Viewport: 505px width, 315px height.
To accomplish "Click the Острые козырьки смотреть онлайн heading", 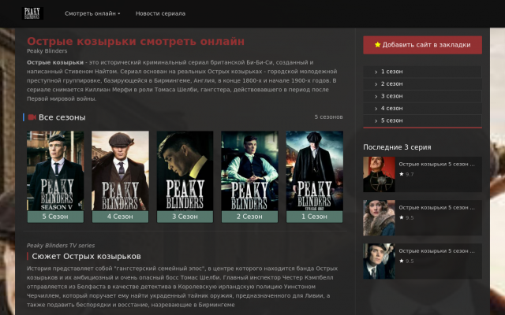I will [x=136, y=42].
